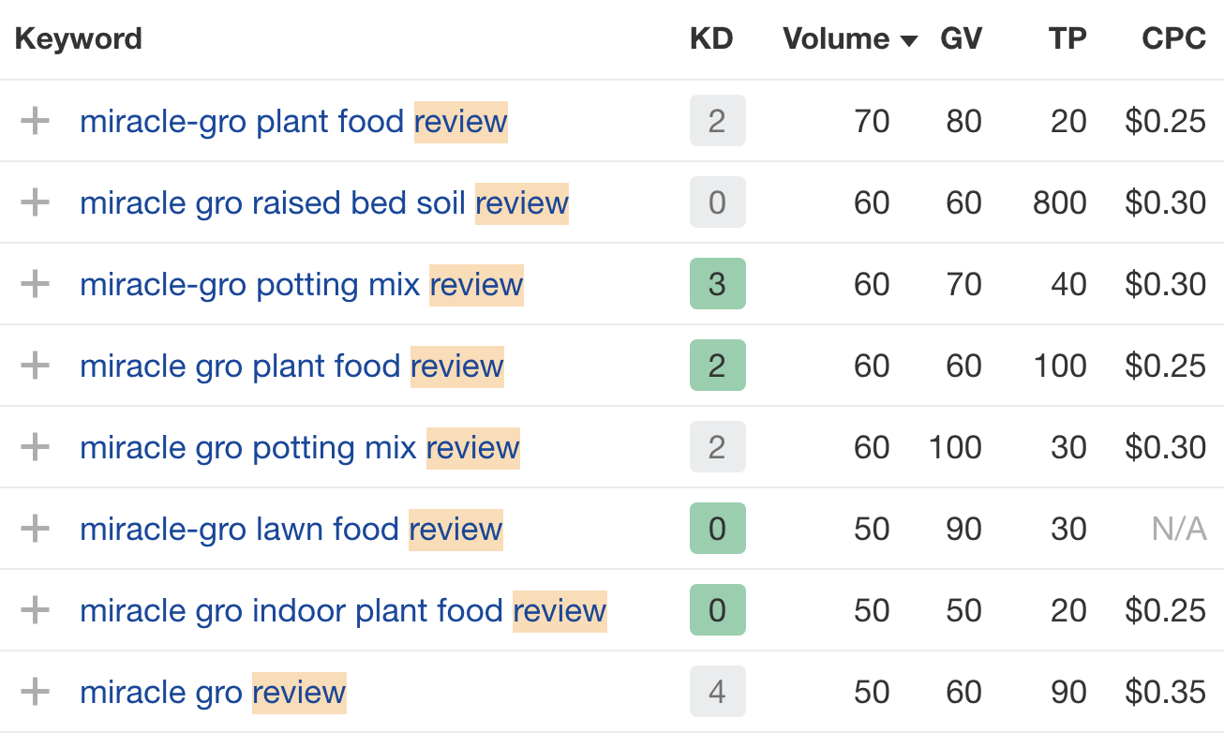The image size is (1224, 733).
Task: Click the N/A value in the CPC column
Action: [1179, 529]
